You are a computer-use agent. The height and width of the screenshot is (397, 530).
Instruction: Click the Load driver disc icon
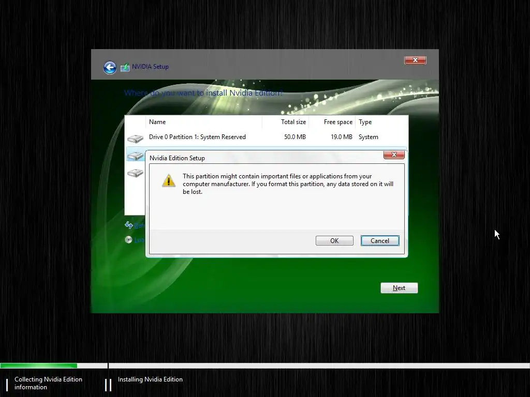pyautogui.click(x=128, y=240)
